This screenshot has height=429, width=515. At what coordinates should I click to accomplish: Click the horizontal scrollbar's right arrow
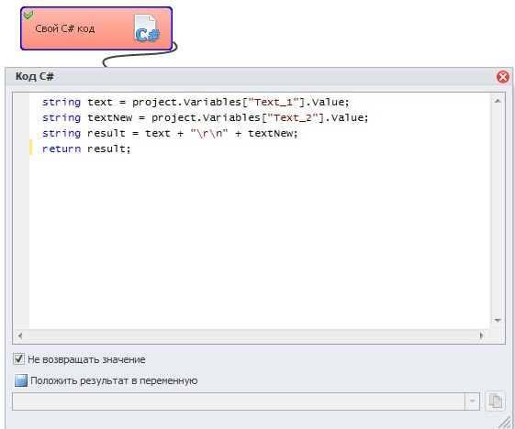coord(482,335)
